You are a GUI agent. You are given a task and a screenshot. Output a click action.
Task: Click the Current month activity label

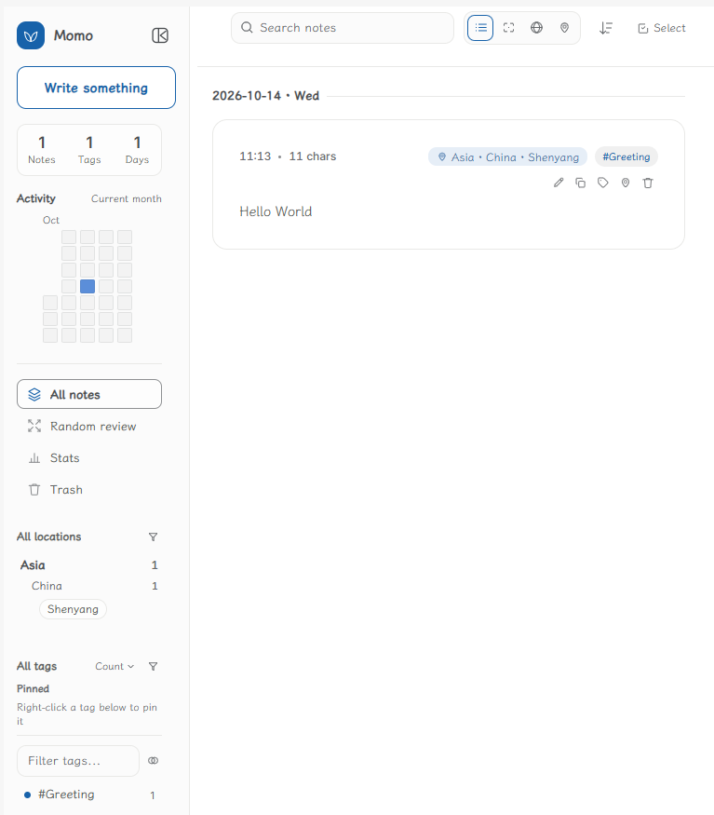(x=127, y=198)
